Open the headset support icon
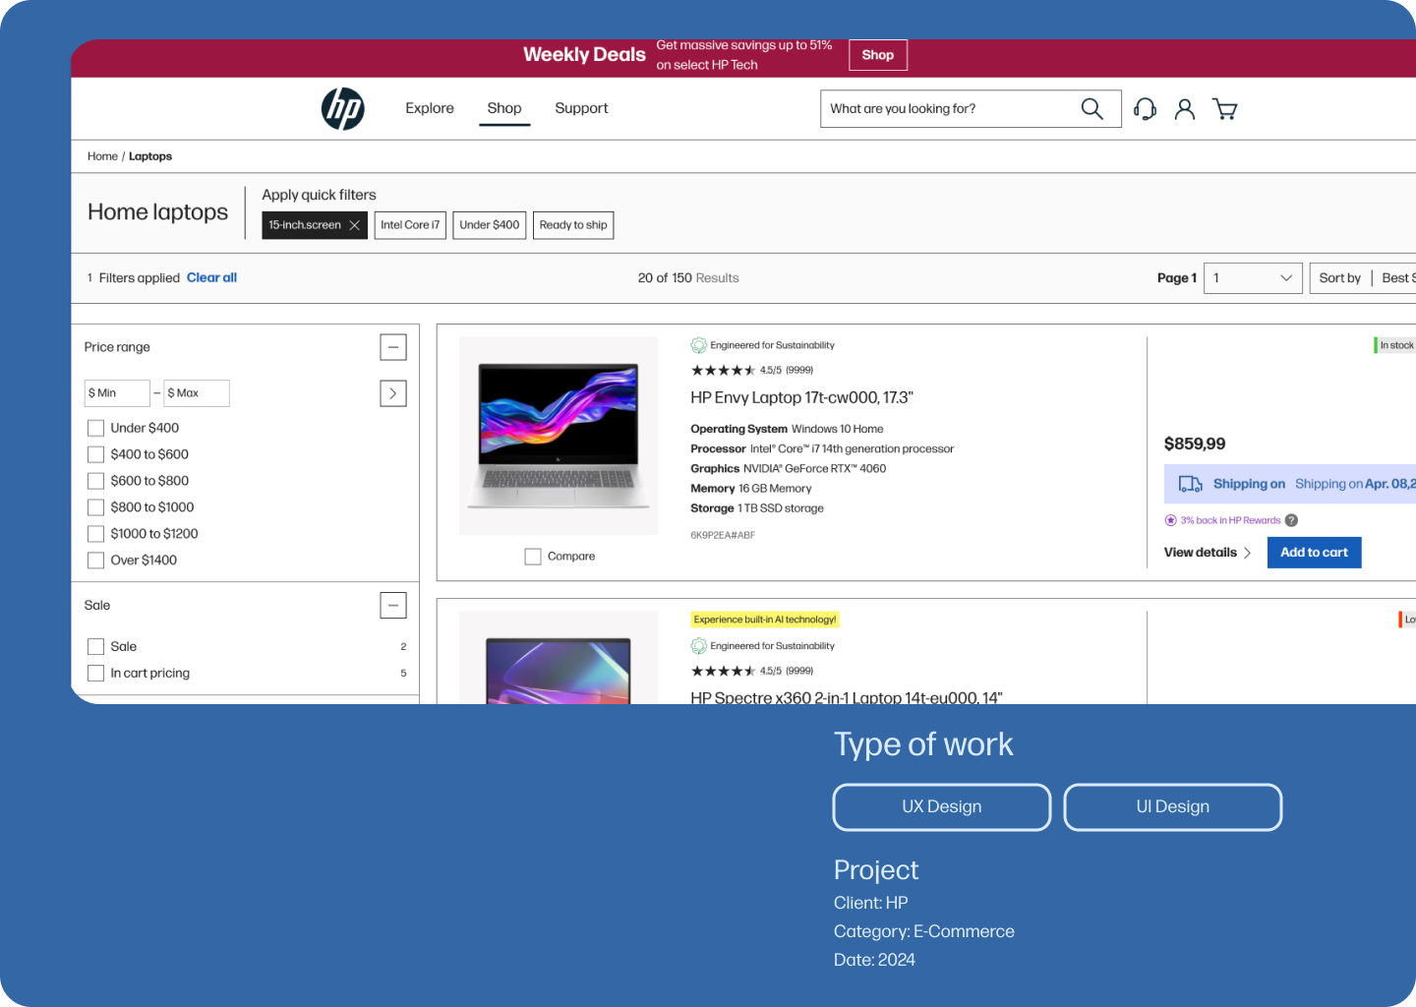 1145,109
